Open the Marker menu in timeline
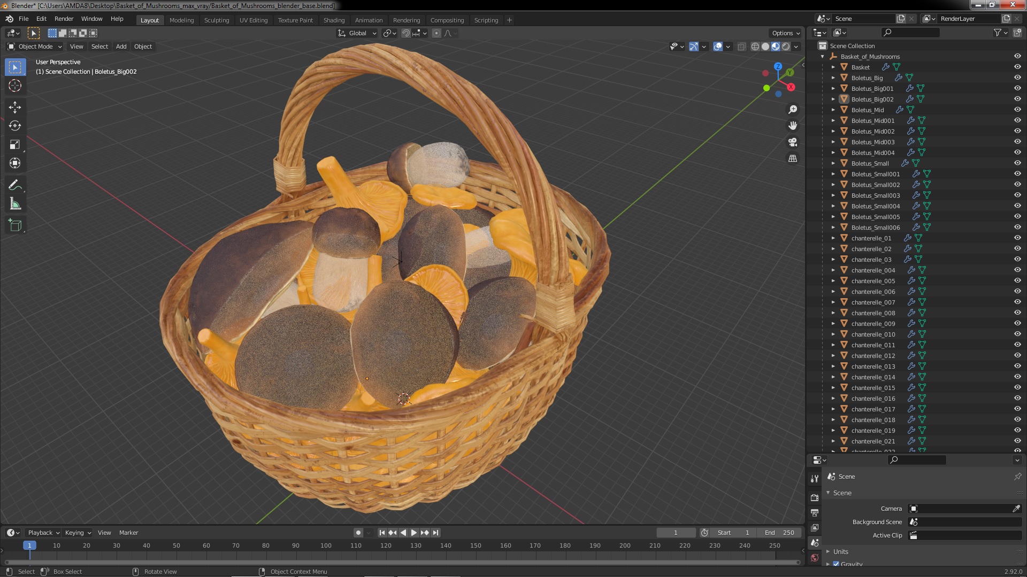This screenshot has width=1027, height=577. (x=128, y=533)
